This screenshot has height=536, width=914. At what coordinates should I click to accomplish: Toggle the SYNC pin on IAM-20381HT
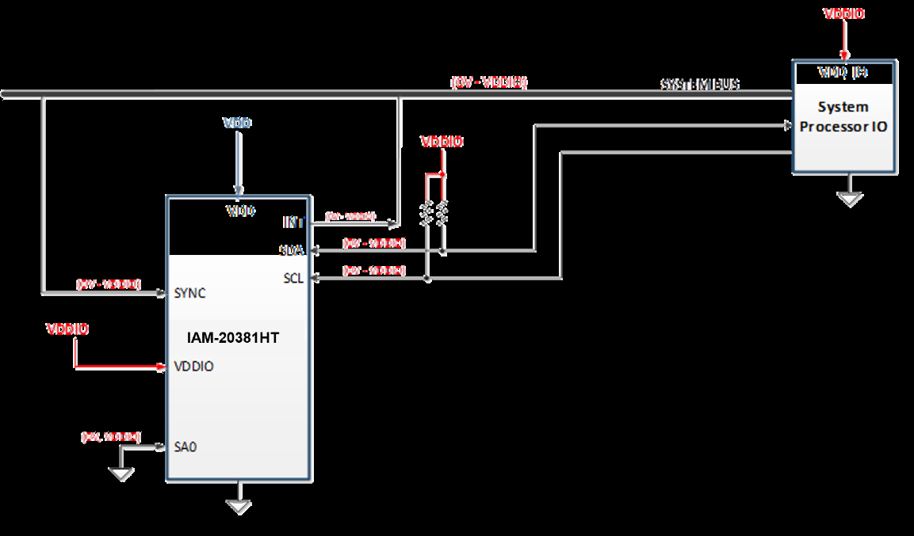189,293
